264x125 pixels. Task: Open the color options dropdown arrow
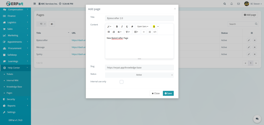pos(158,26)
